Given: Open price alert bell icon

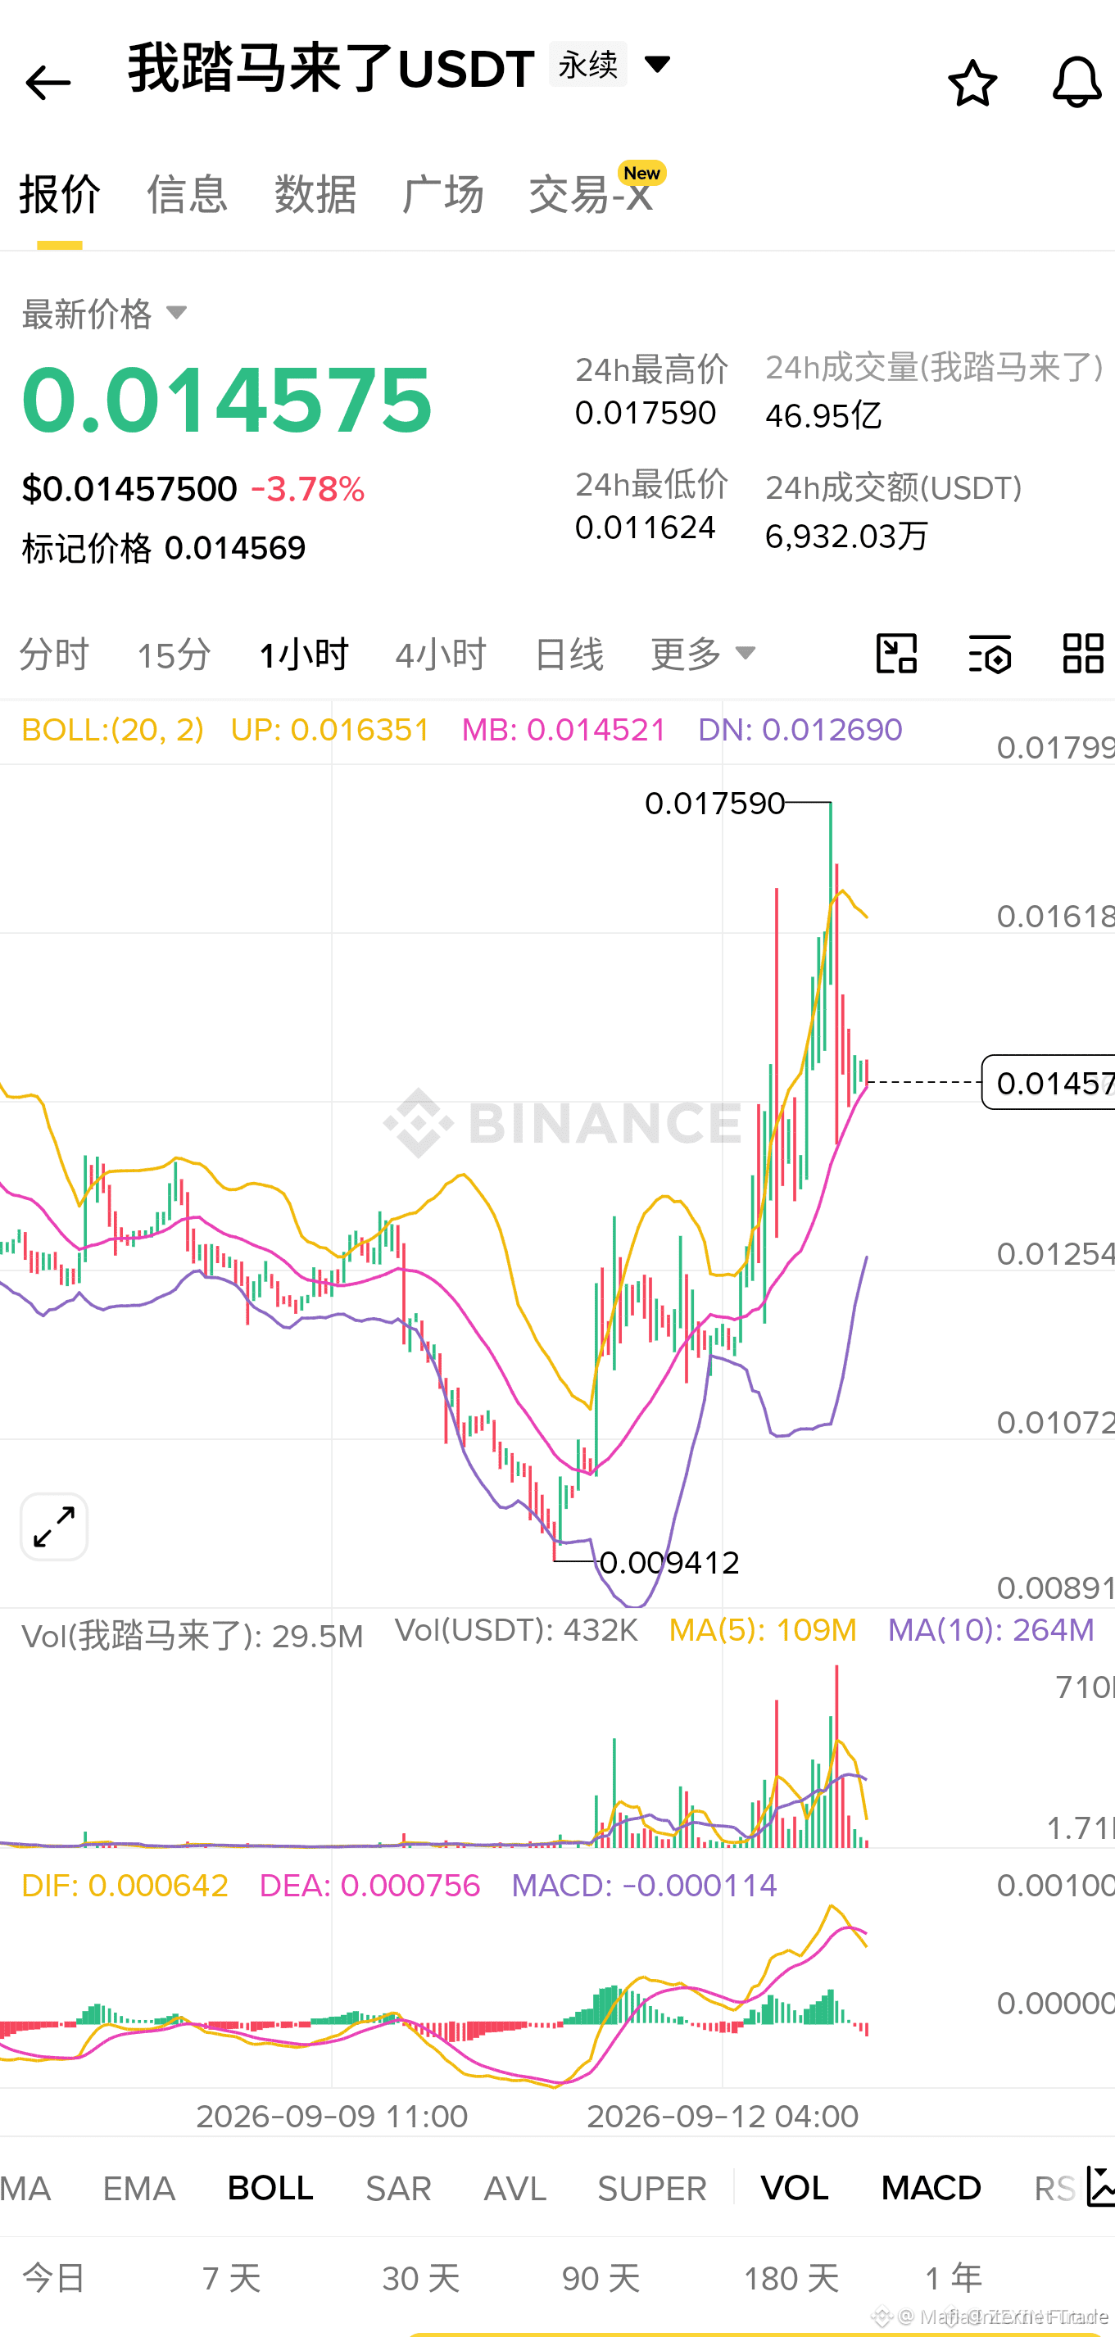Looking at the screenshot, I should (1076, 83).
